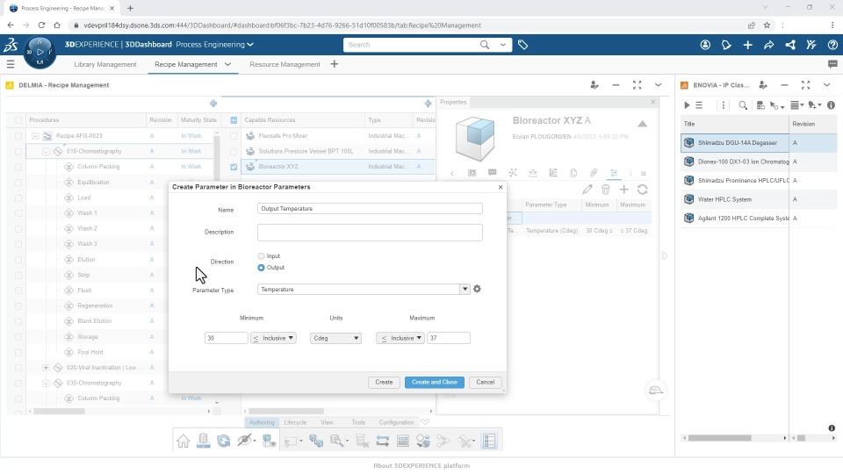Viewport: 843px width, 474px height.
Task: Check the Solutions Pressure Vessel checkbox
Action: click(x=234, y=152)
